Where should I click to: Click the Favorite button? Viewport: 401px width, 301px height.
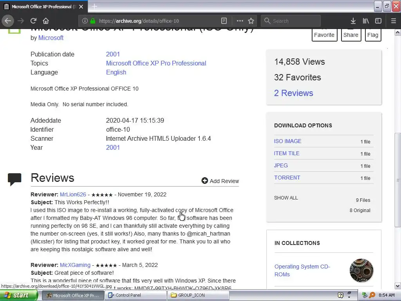click(x=324, y=35)
